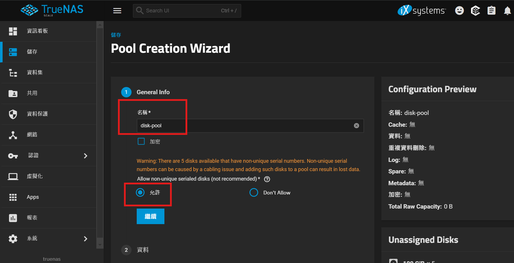
Task: Click the help icon beside Allow non-unique serialed disks
Action: (267, 179)
